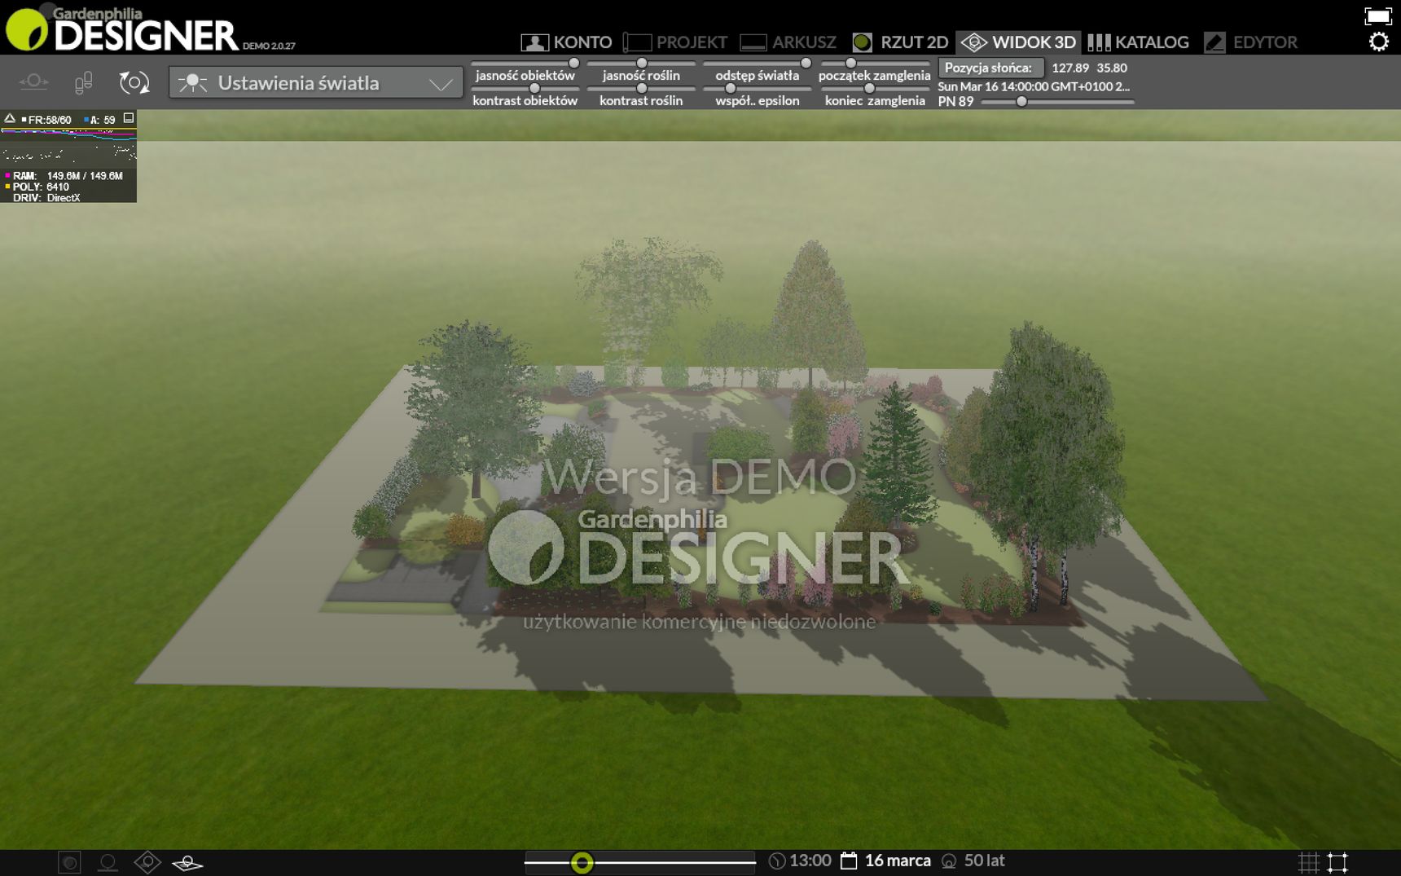1401x876 pixels.
Task: Click the 16 marca date label
Action: pos(898,861)
